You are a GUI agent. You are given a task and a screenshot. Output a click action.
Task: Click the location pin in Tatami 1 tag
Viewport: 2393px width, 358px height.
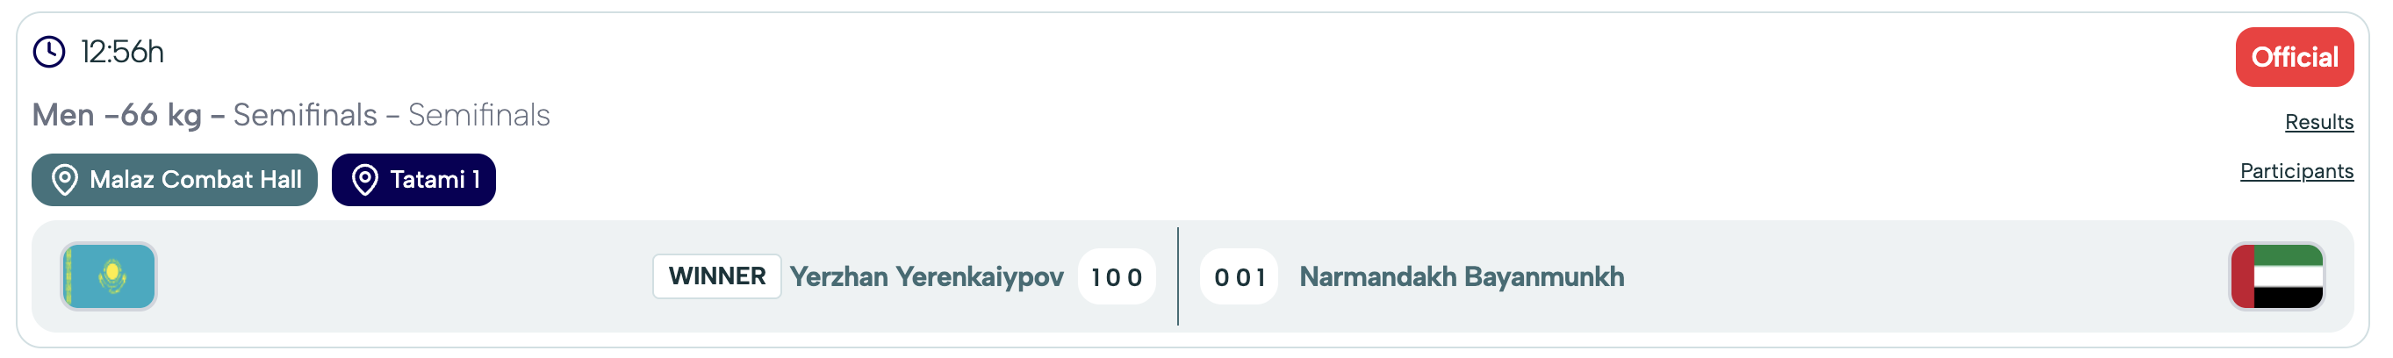[365, 180]
